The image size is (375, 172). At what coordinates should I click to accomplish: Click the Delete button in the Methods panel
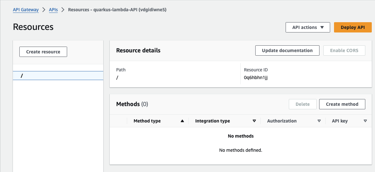[x=302, y=104]
